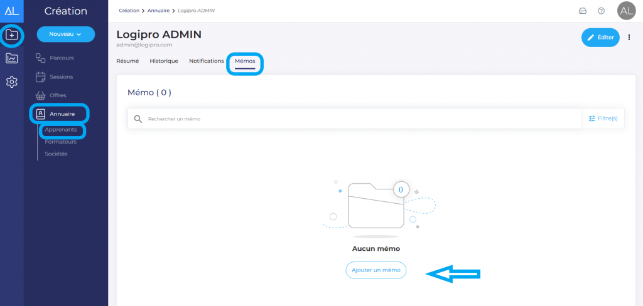Click the magnifier search icon
The width and height of the screenshot is (643, 306).
tap(138, 119)
